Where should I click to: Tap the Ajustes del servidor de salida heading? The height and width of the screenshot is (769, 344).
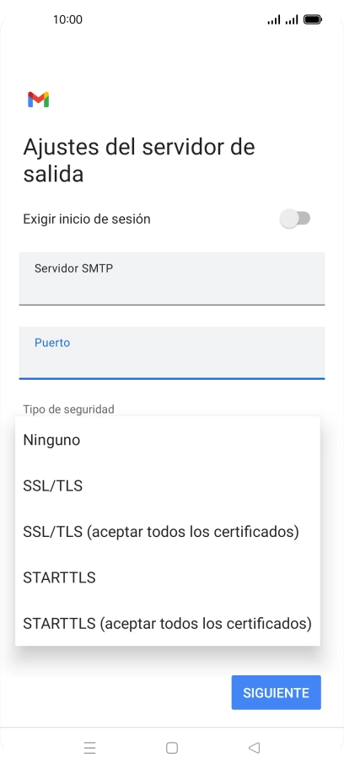point(139,160)
